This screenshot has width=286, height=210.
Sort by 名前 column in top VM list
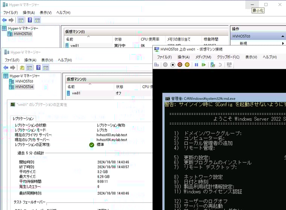coord(88,39)
